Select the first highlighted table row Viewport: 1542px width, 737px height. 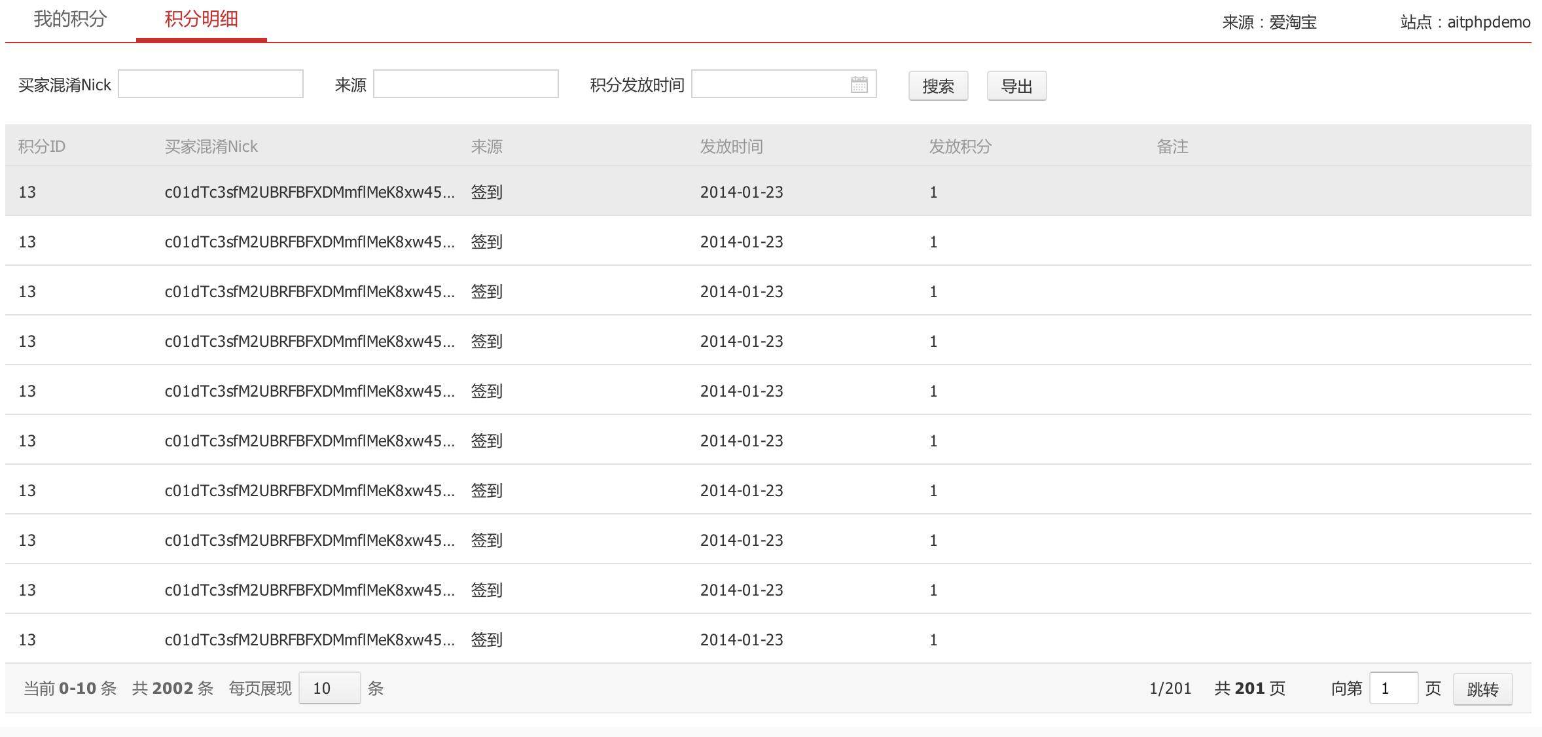(767, 192)
